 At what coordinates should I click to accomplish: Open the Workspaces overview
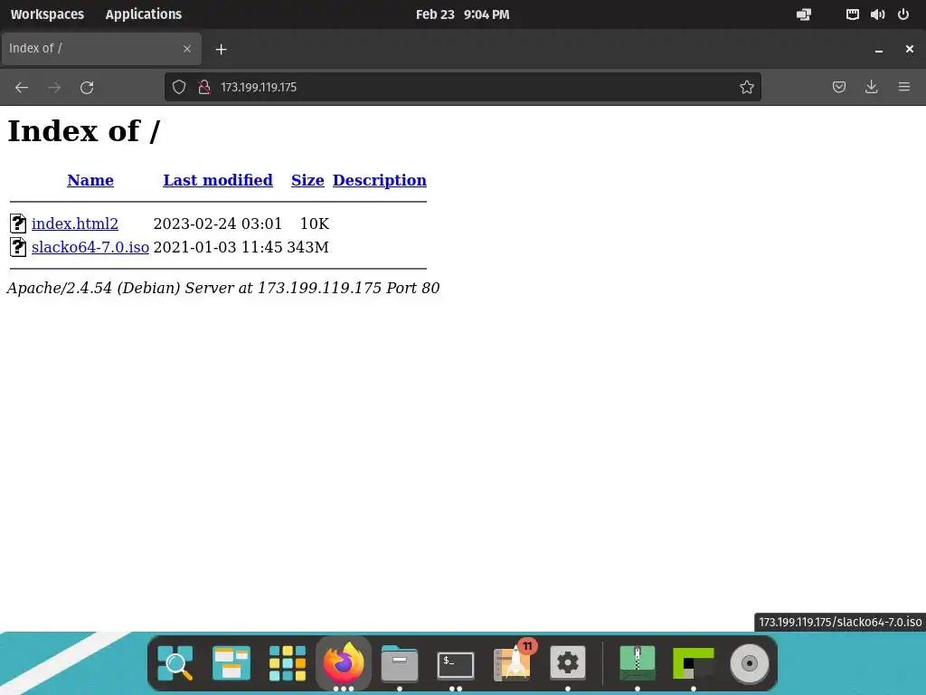pos(47,14)
